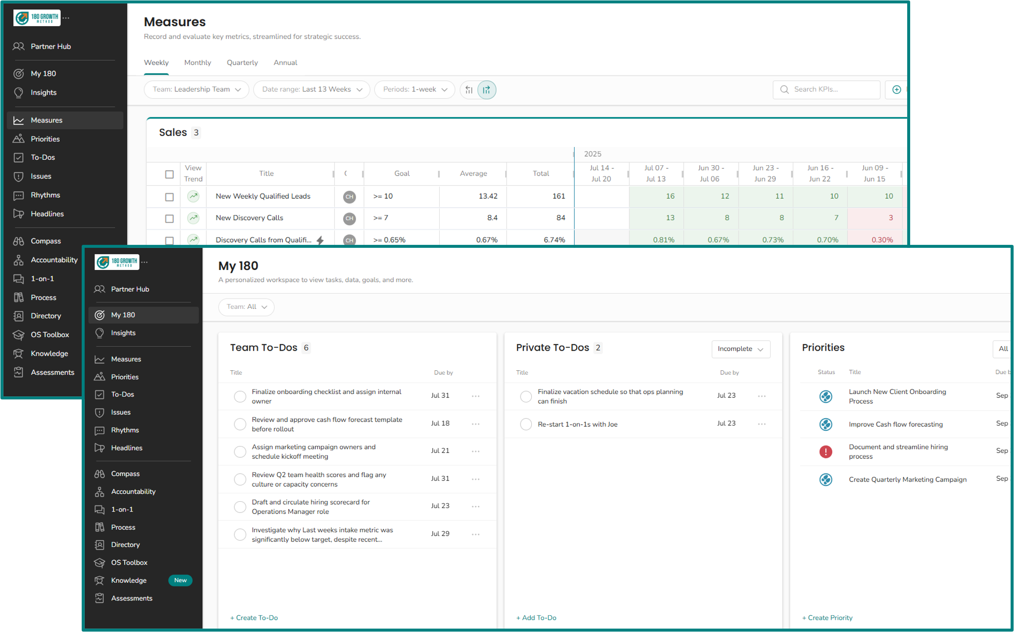Toggle the select-all checkbox in Sales table header
Viewport: 1014px width, 632px height.
click(169, 174)
